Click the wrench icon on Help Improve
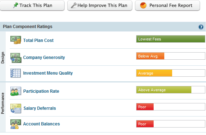 coord(73,5)
